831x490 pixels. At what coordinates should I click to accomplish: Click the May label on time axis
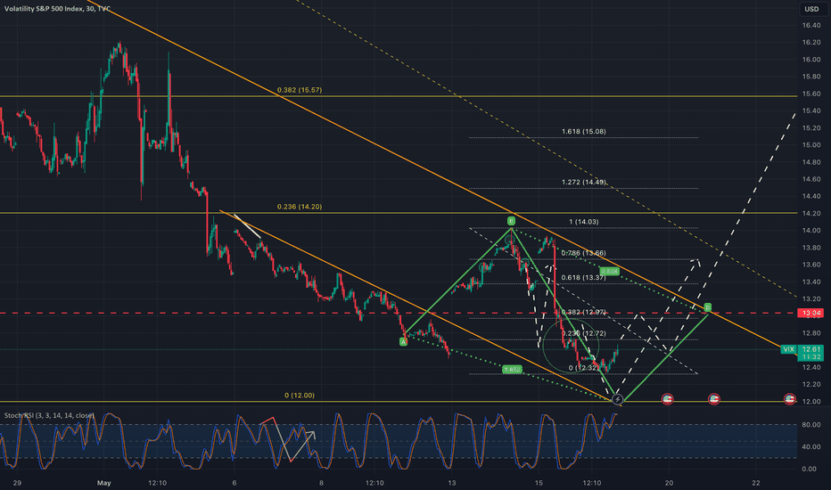103,483
